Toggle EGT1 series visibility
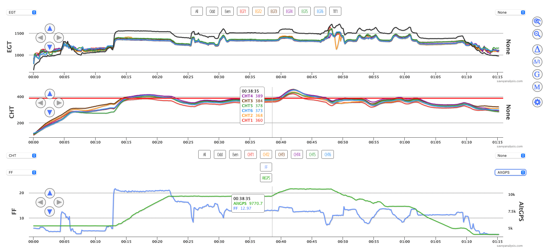The image size is (550, 250). pos(243,11)
